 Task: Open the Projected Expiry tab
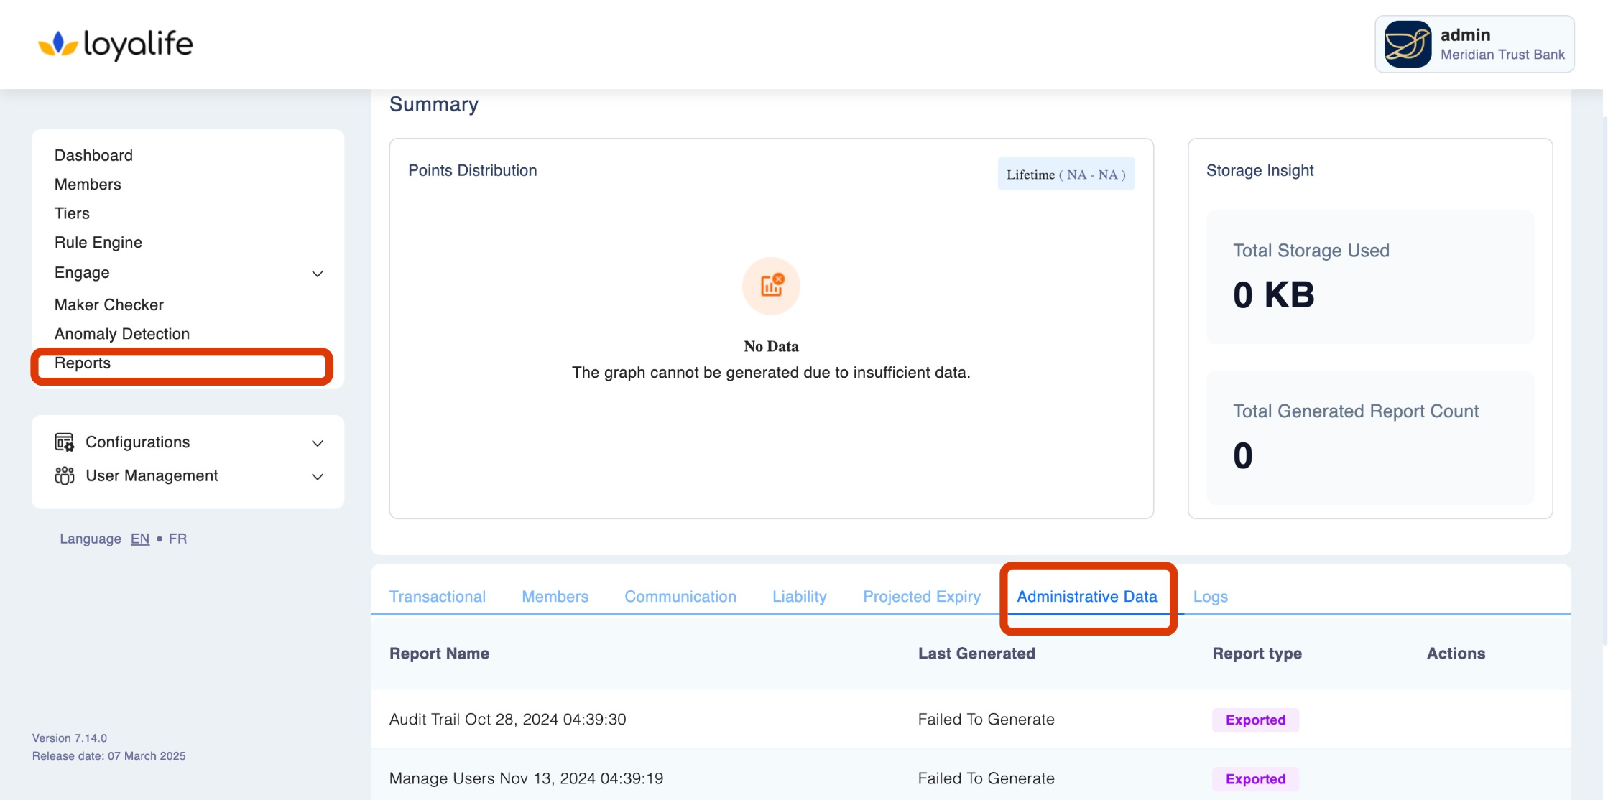tap(921, 596)
